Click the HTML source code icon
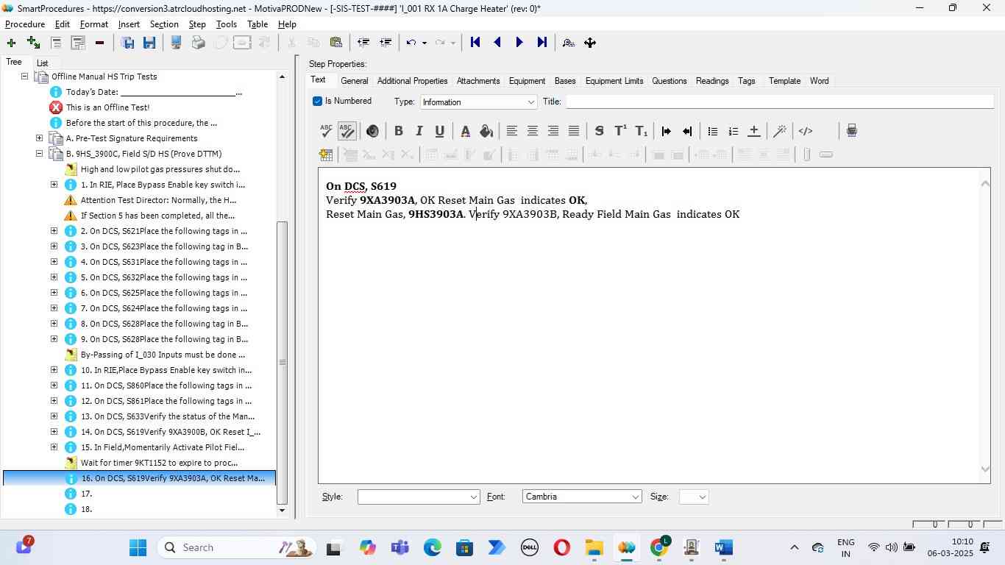 pos(806,131)
